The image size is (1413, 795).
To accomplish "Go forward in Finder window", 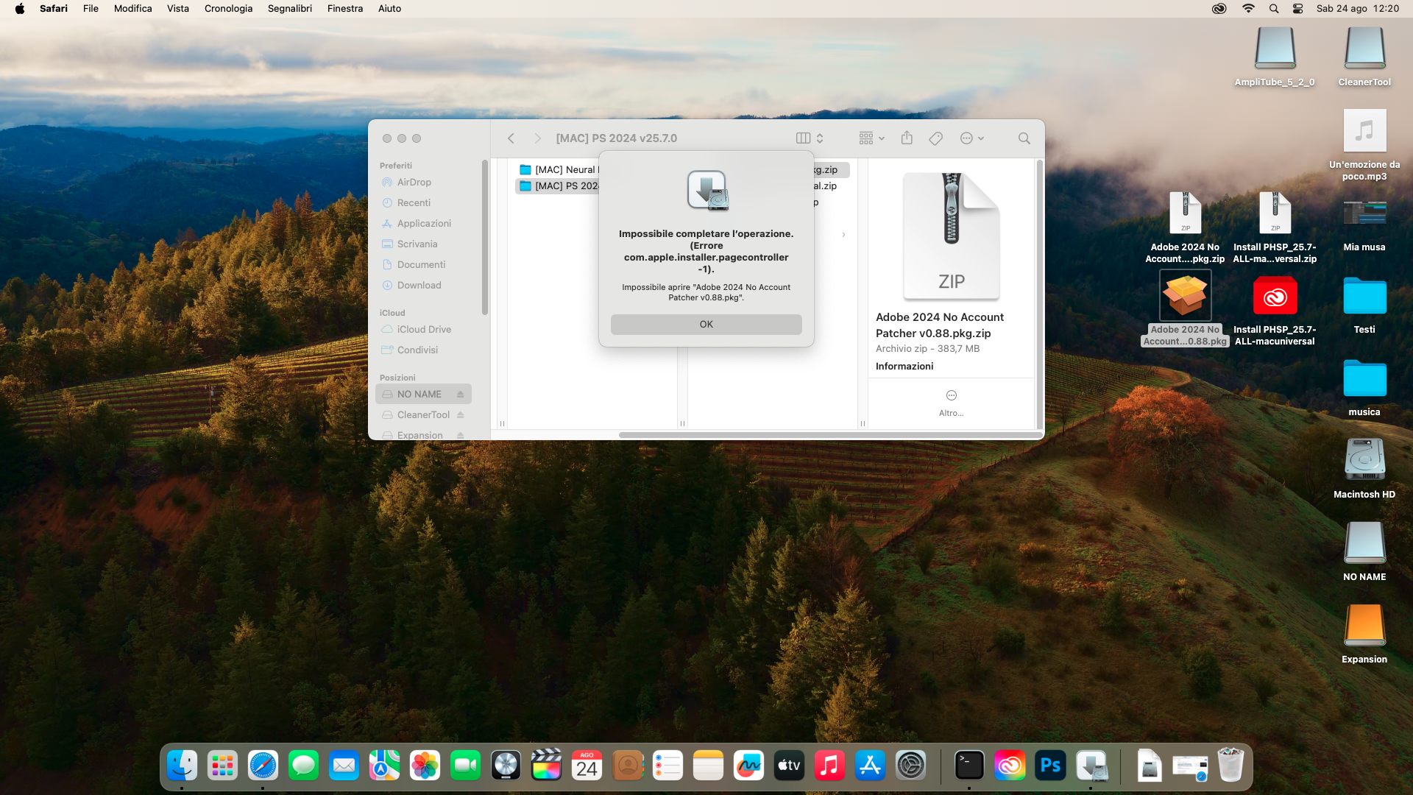I will click(x=537, y=138).
